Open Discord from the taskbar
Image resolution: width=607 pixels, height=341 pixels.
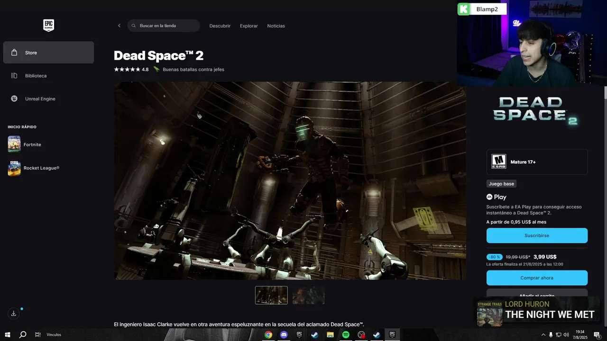(284, 335)
